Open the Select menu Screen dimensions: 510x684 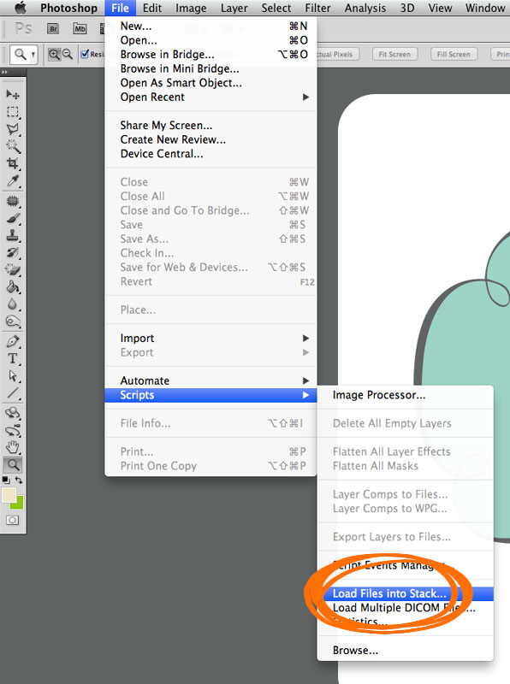point(276,8)
